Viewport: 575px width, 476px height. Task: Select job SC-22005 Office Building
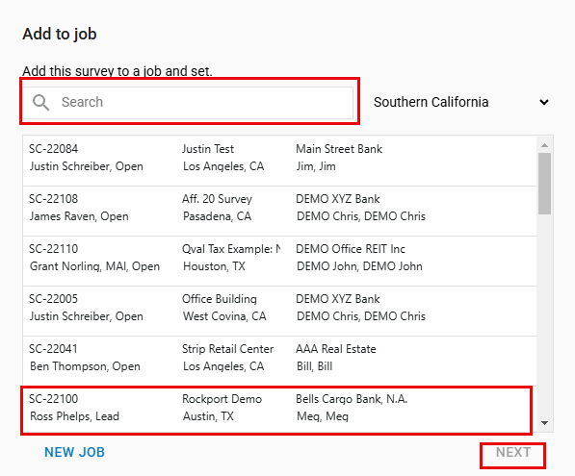coord(280,311)
